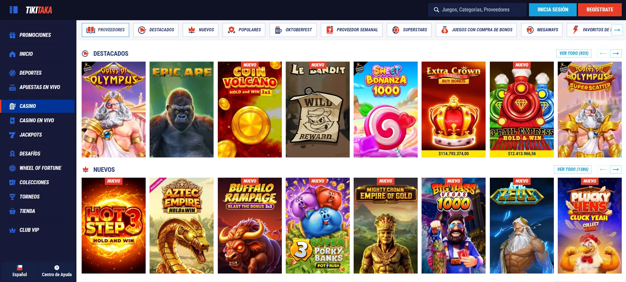The height and width of the screenshot is (282, 626).
Task: Select the Favoritos category tab
Action: pyautogui.click(x=590, y=30)
